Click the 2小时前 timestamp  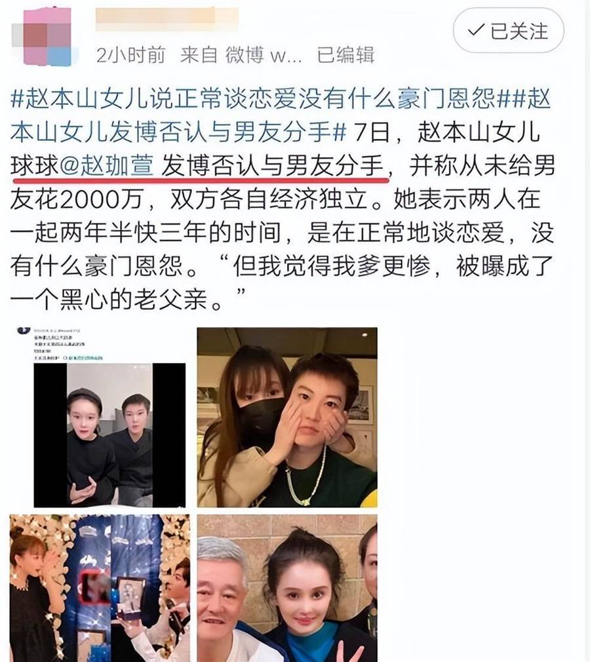click(x=130, y=55)
